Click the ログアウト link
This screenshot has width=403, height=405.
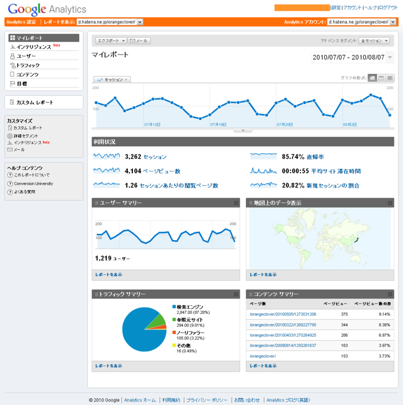(388, 8)
